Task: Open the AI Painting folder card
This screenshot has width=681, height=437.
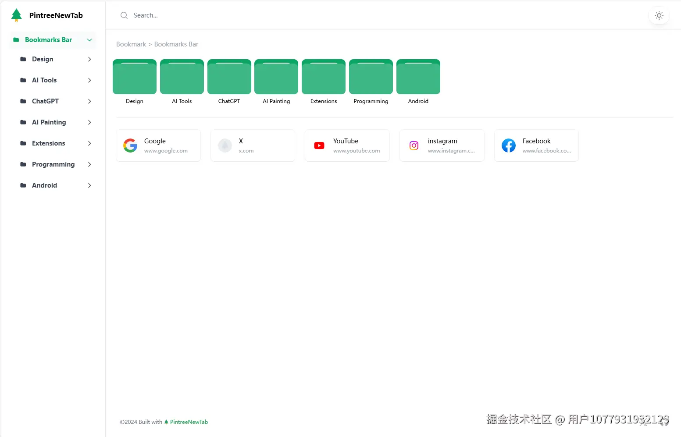Action: pyautogui.click(x=276, y=77)
